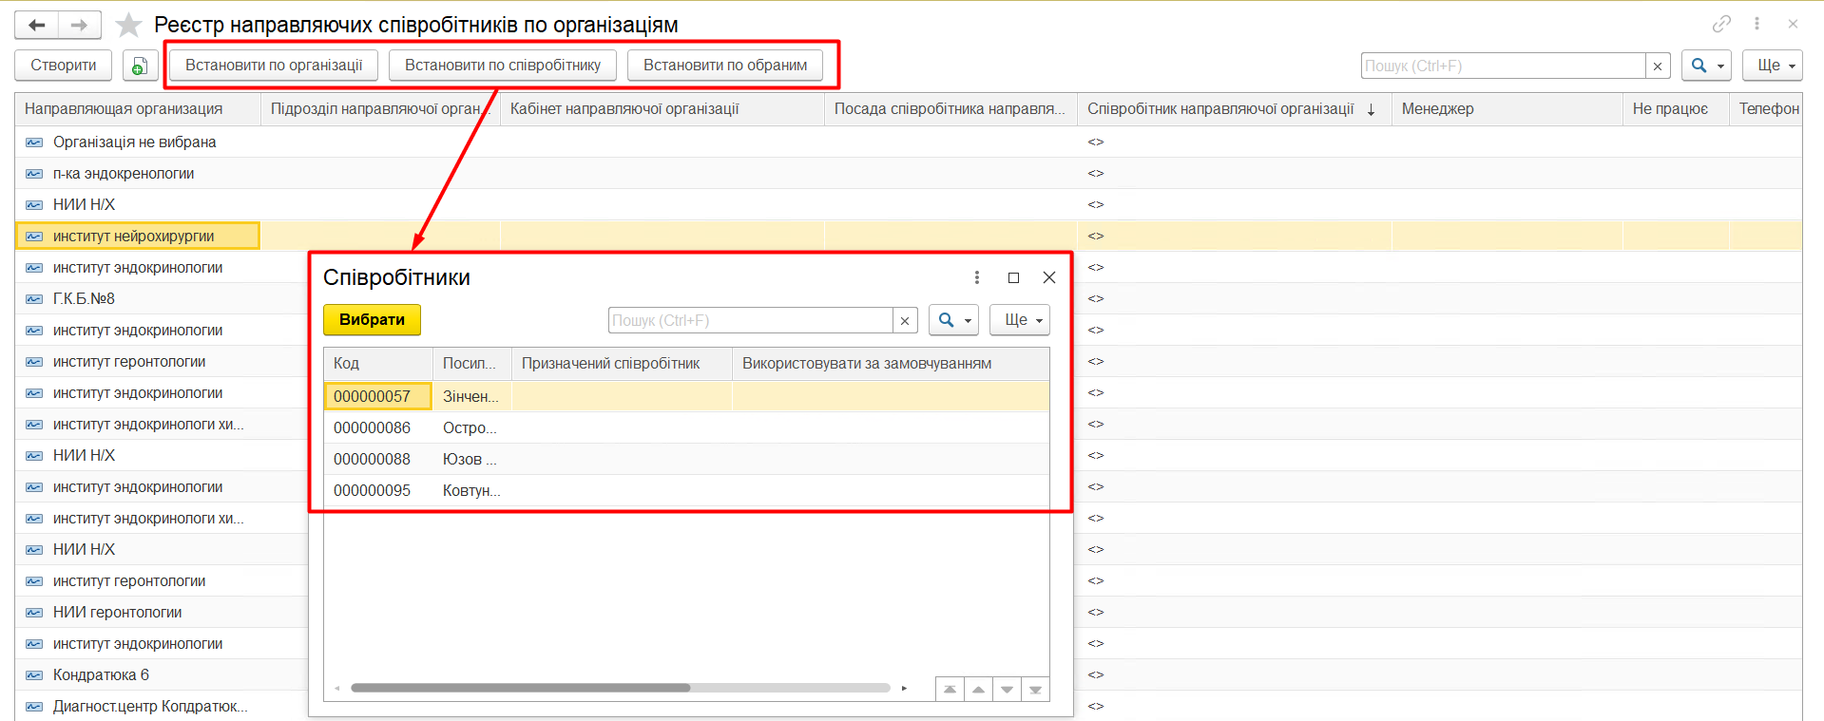Jump to the last row in dialog list
1824x721 pixels.
[x=1035, y=689]
